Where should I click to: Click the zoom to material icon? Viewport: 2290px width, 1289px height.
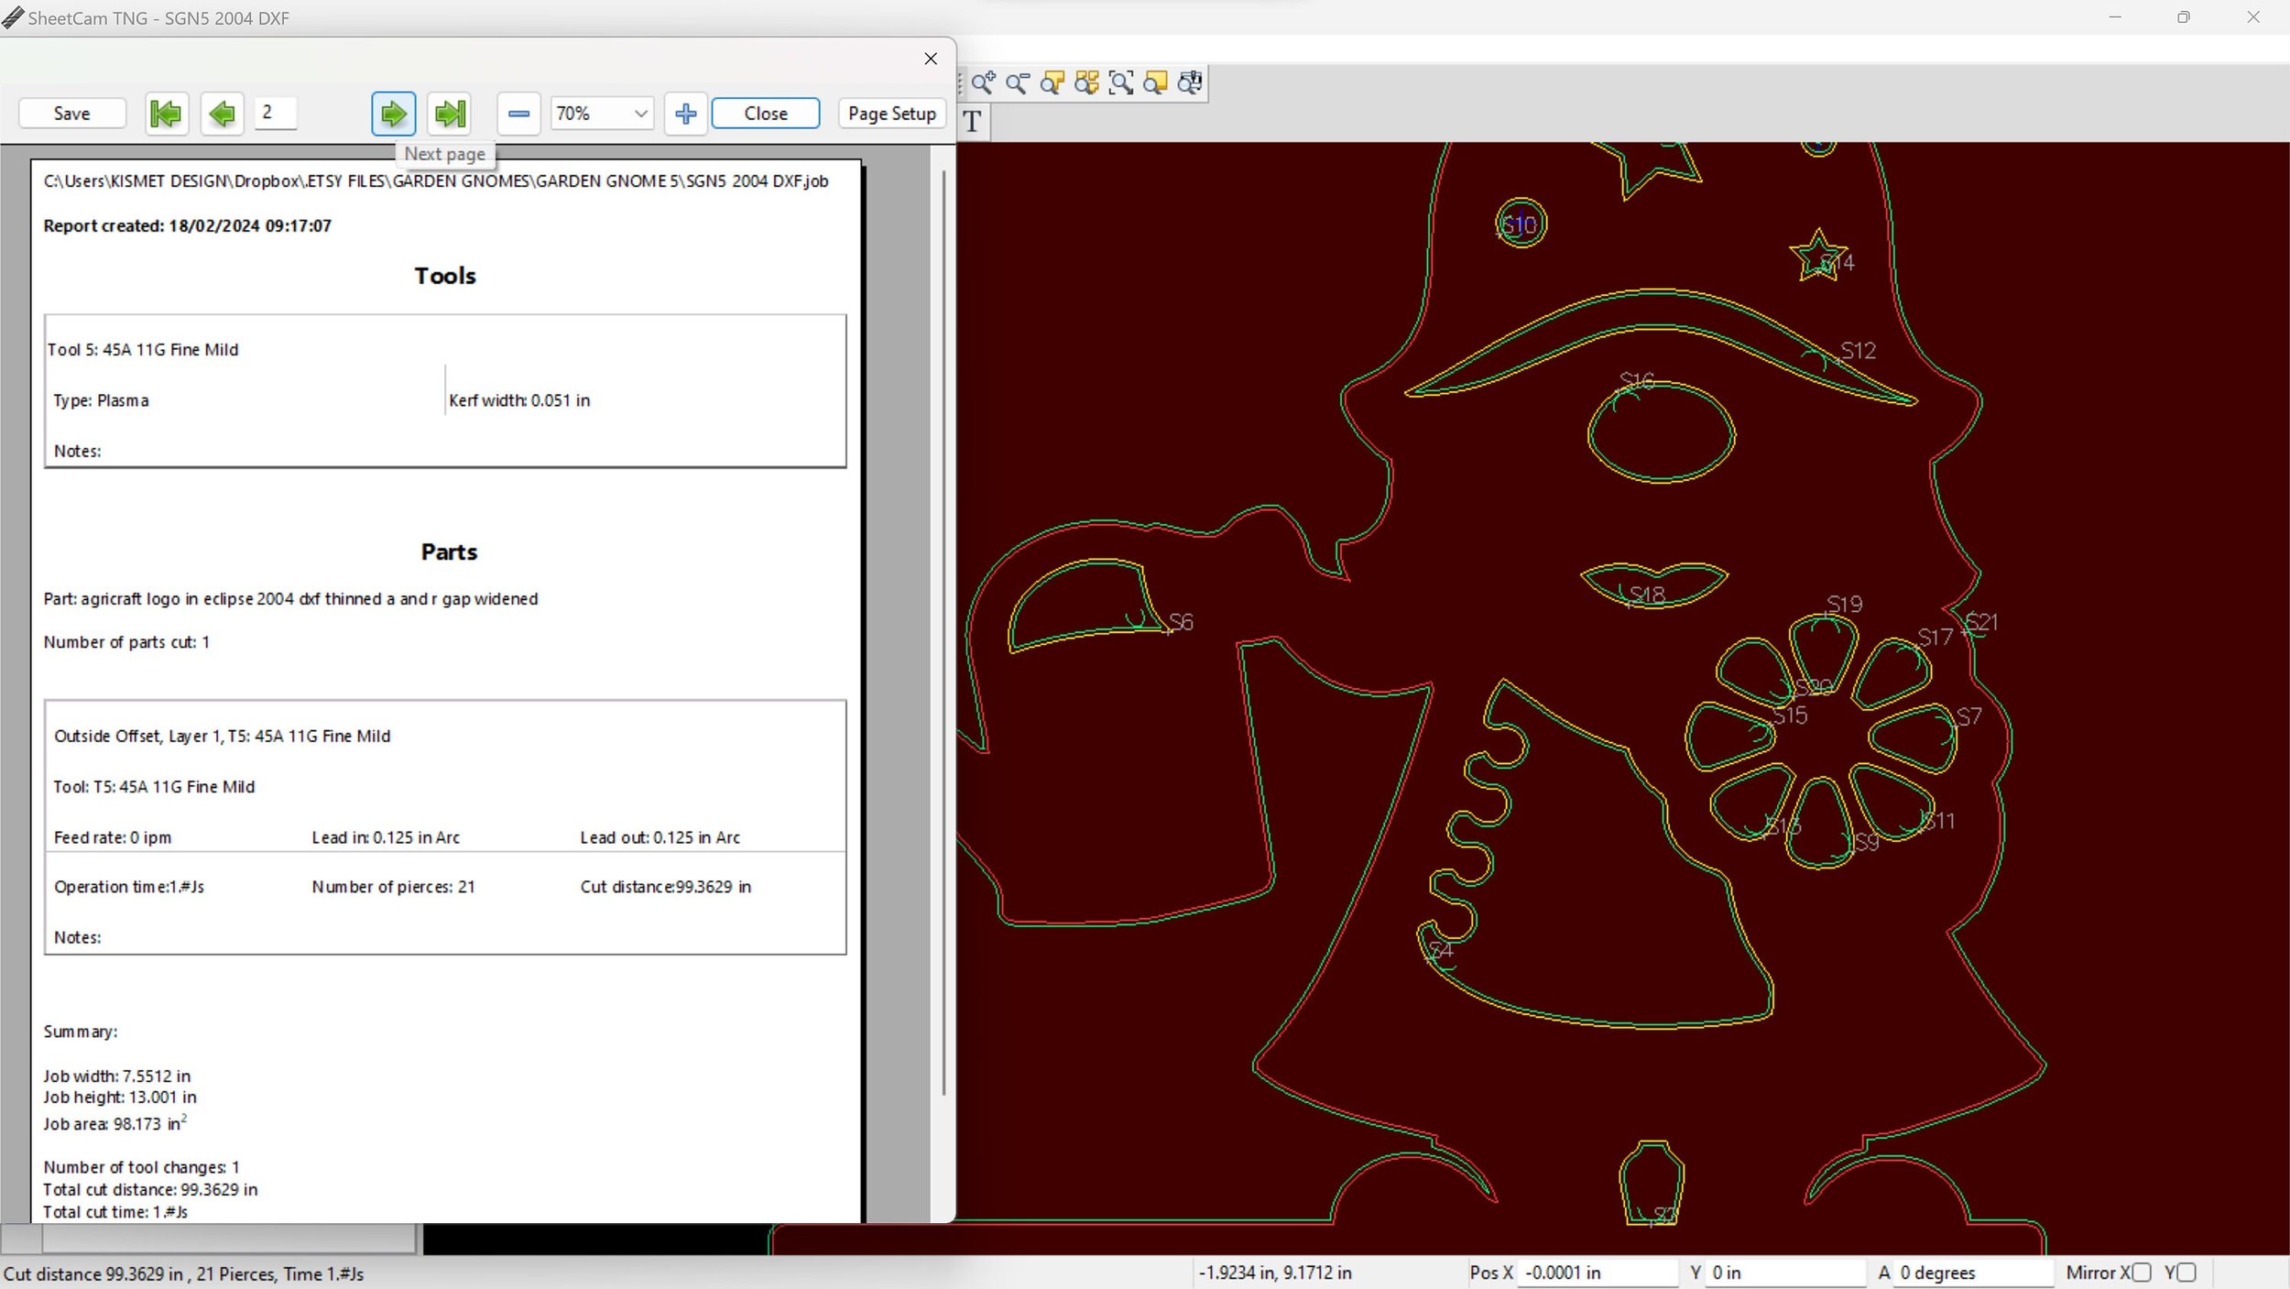point(1155,83)
